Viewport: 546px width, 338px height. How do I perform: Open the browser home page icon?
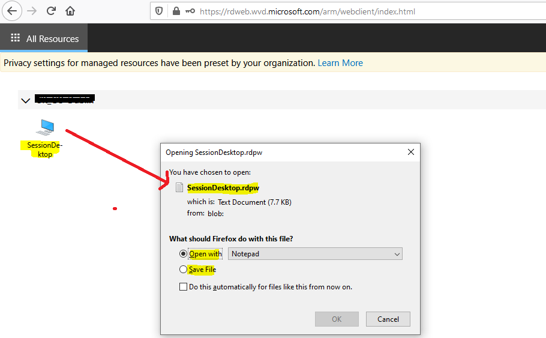(70, 11)
